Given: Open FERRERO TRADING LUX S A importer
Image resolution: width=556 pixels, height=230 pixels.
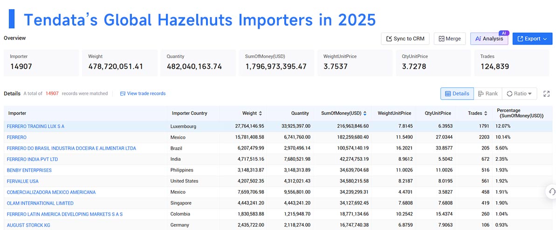Looking at the screenshot, I should (x=35, y=126).
